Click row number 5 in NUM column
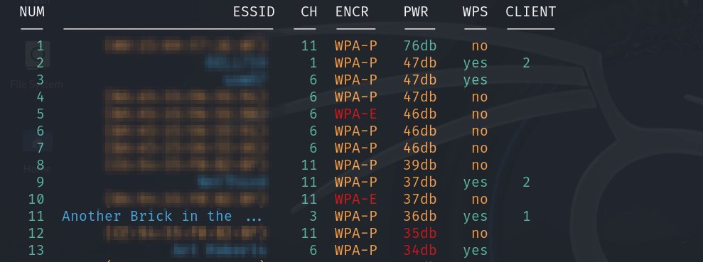 pos(41,114)
